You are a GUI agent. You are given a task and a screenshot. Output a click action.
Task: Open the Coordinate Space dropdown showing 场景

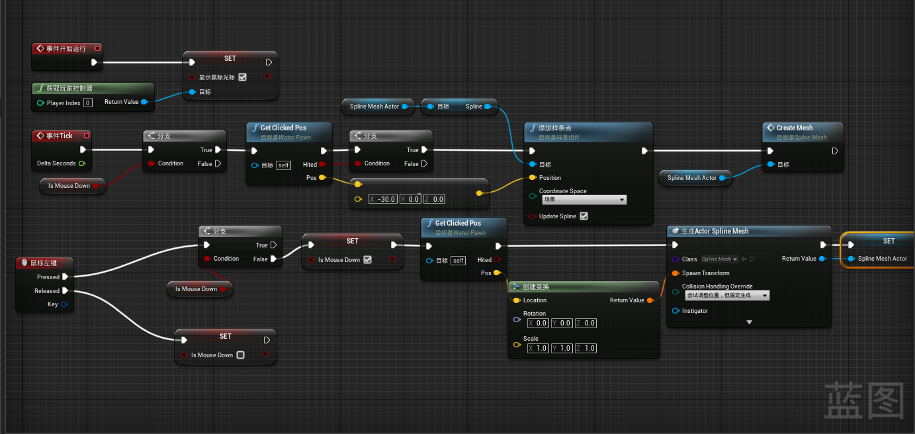click(x=584, y=199)
